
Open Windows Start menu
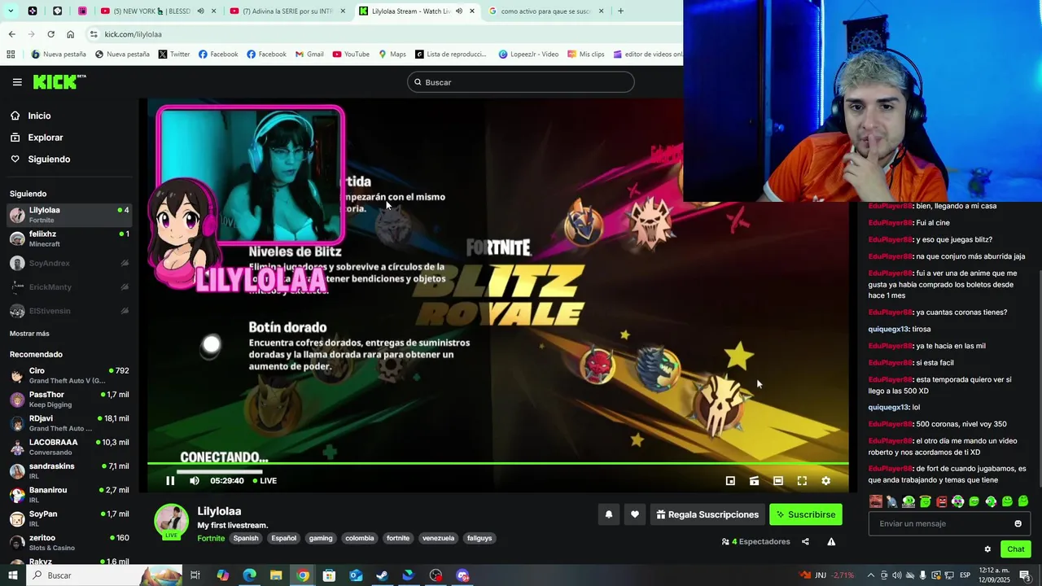click(12, 575)
